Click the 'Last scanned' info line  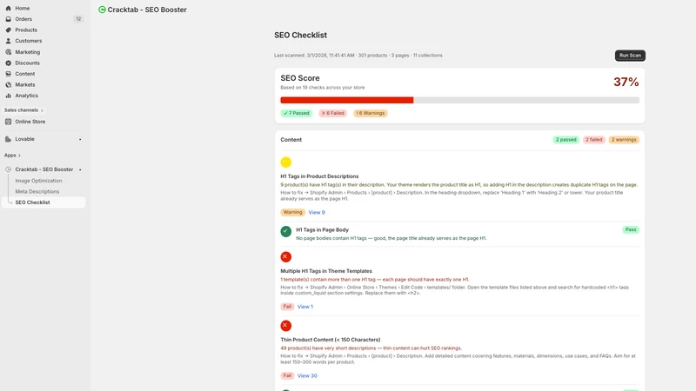358,56
